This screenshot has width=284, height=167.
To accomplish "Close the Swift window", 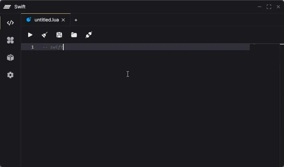I will tap(278, 7).
